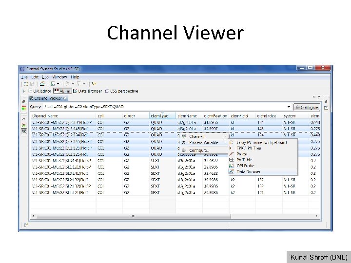Select elemName cell sl3g2c01a in first SEXT row
Viewport: 351px width, 263px height.
186,161
